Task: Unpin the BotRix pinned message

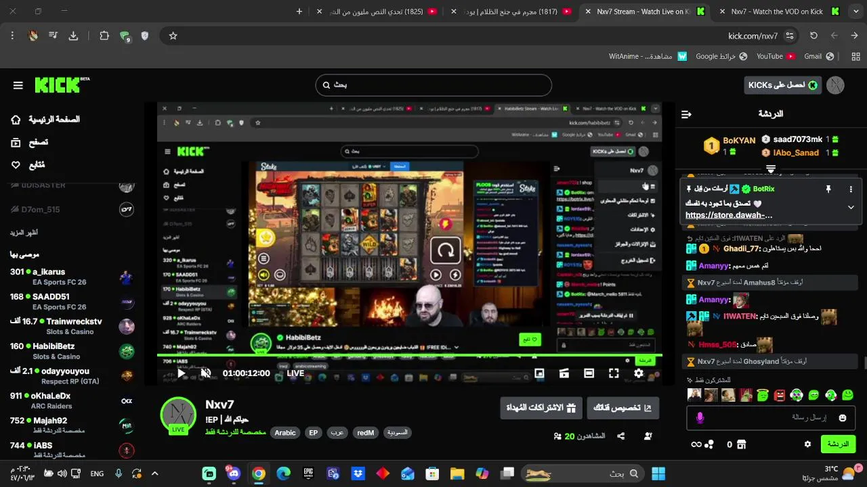Action: pos(828,189)
